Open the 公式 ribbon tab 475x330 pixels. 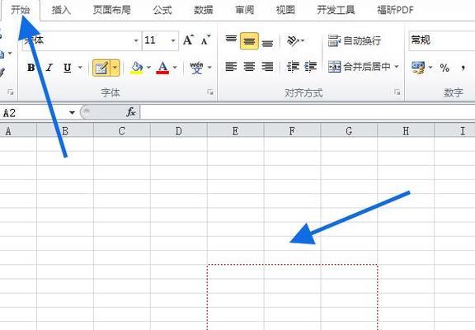(x=162, y=10)
